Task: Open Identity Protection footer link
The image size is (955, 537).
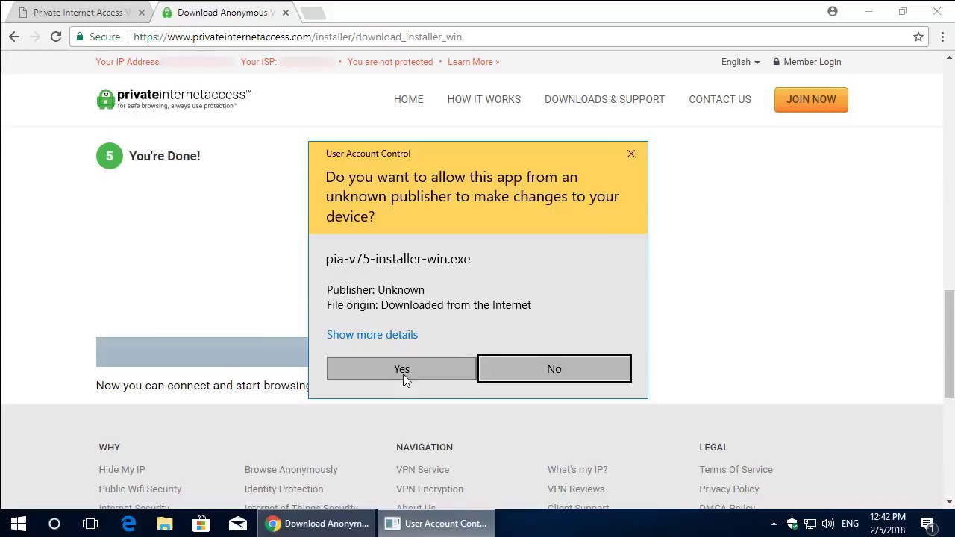Action: click(x=284, y=489)
